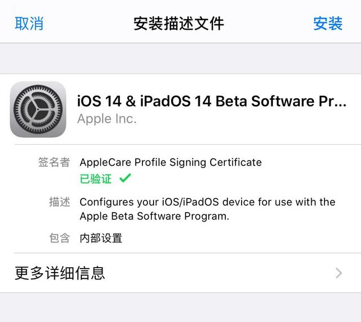Click the 描述 label
This screenshot has height=322, width=361.
click(x=59, y=202)
